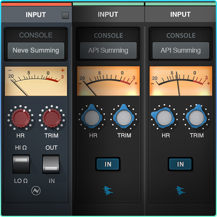Open the API Summing dropdown in the right strip
217x217 pixels.
pos(181,50)
